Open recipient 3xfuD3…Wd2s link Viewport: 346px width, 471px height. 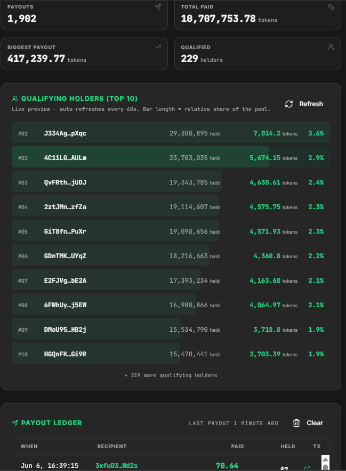(117, 466)
